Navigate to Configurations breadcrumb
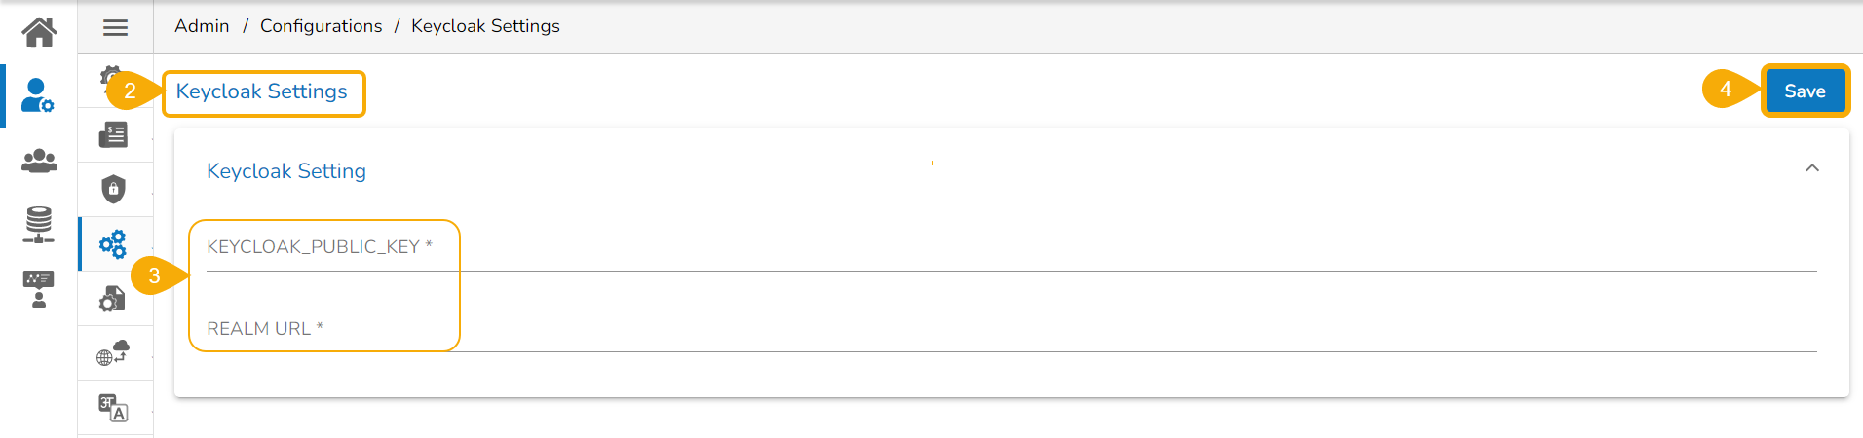The image size is (1863, 438). pos(321,26)
